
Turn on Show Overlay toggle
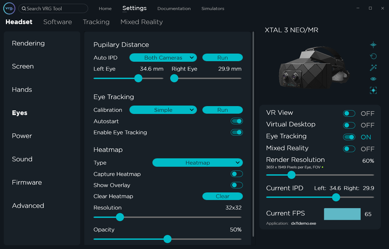[237, 185]
